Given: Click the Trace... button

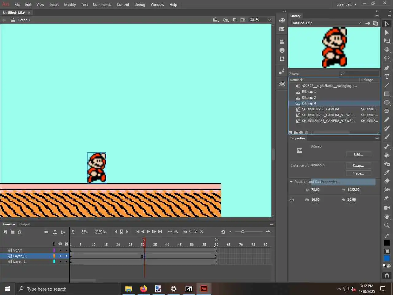Looking at the screenshot, I should click(x=358, y=173).
